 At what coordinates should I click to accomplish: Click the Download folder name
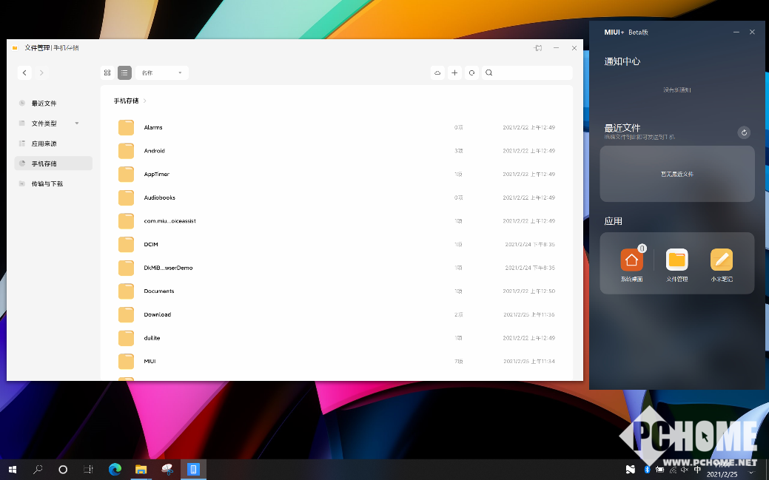click(158, 315)
